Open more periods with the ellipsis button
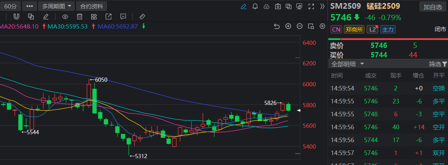Viewport: 448px width, 165px height. point(29,6)
